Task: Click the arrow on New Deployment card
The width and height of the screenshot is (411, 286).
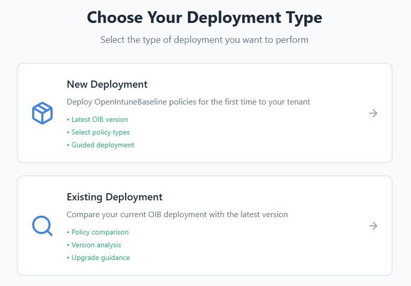Action: (x=373, y=113)
